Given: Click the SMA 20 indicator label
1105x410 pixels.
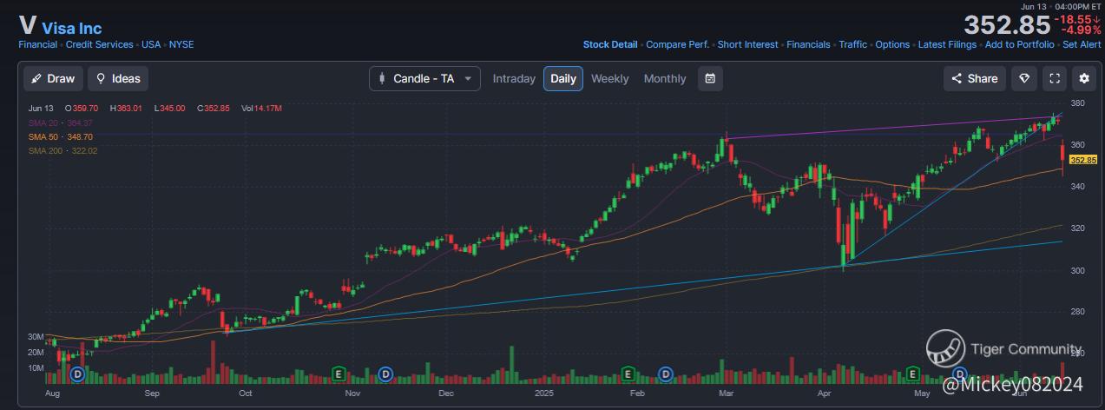Looking at the screenshot, I should 62,122.
